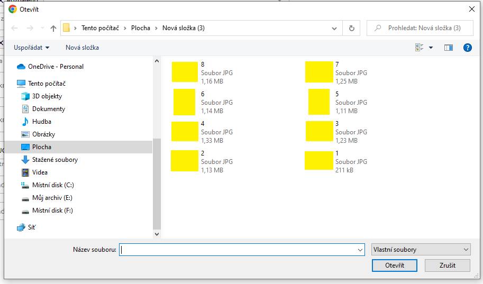Refresh the Nová složka (3) folder view
Screen dimensions: 483x284
point(351,29)
